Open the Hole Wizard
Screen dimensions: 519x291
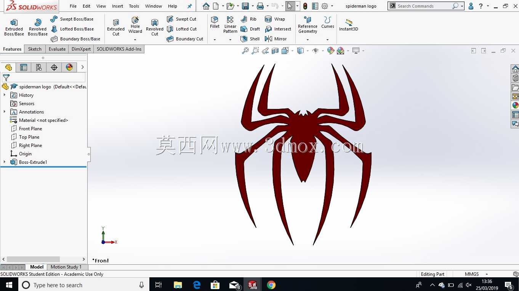point(135,25)
